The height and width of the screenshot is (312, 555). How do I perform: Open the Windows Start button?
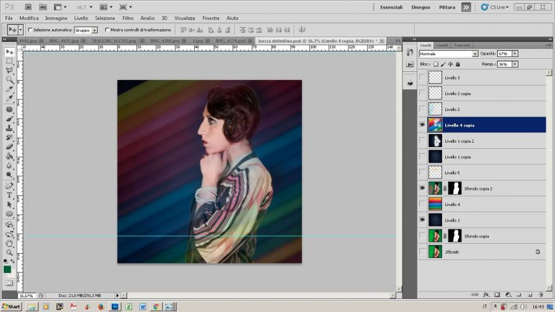point(11,306)
